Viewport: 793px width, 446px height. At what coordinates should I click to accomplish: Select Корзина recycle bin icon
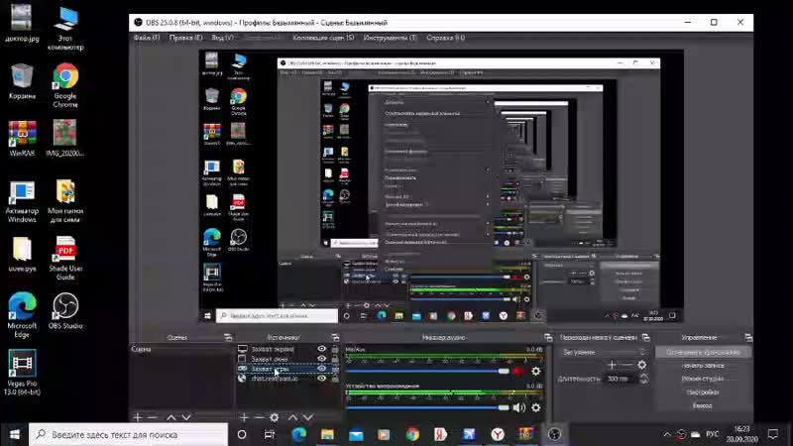pyautogui.click(x=22, y=81)
